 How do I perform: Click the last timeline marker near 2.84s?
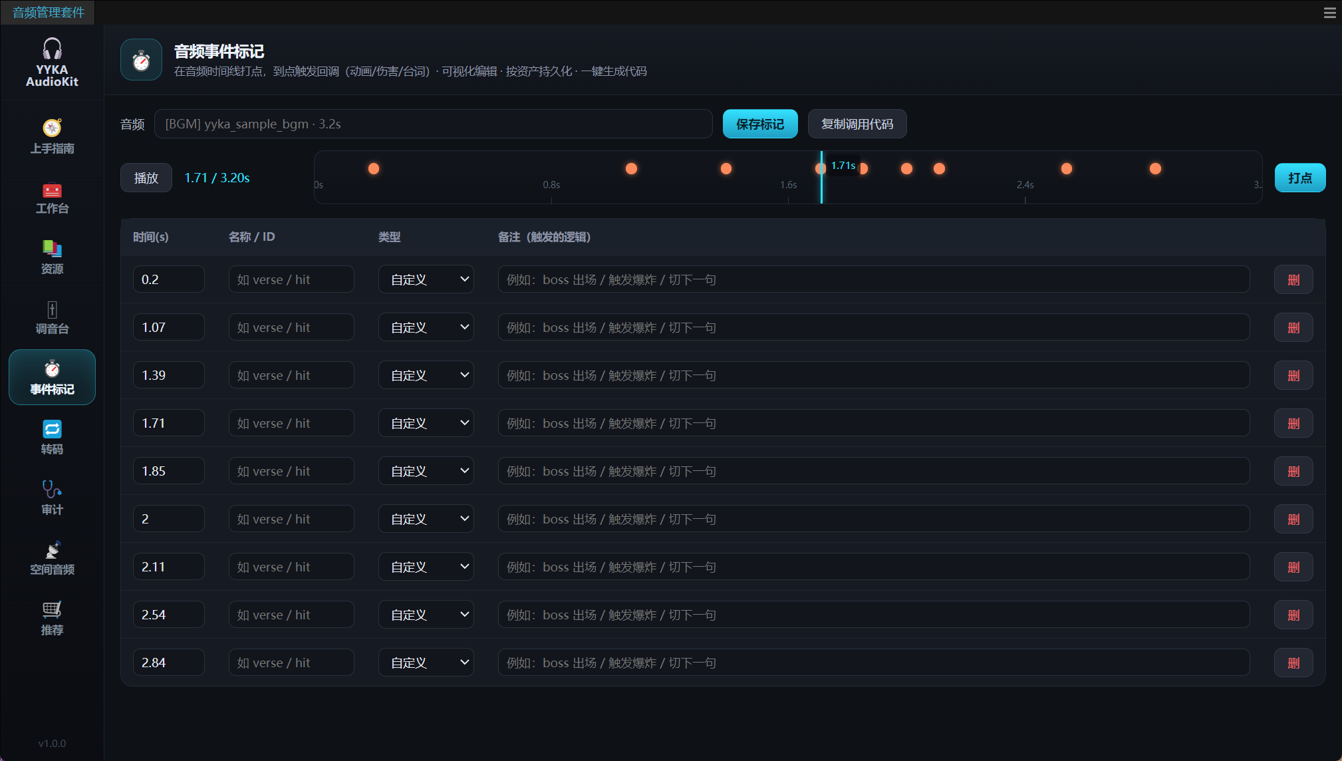[x=1155, y=168]
